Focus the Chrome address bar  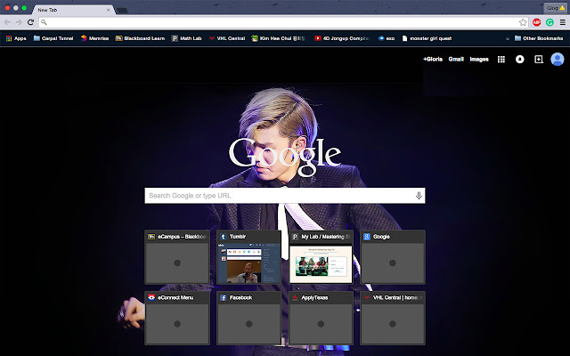point(283,22)
